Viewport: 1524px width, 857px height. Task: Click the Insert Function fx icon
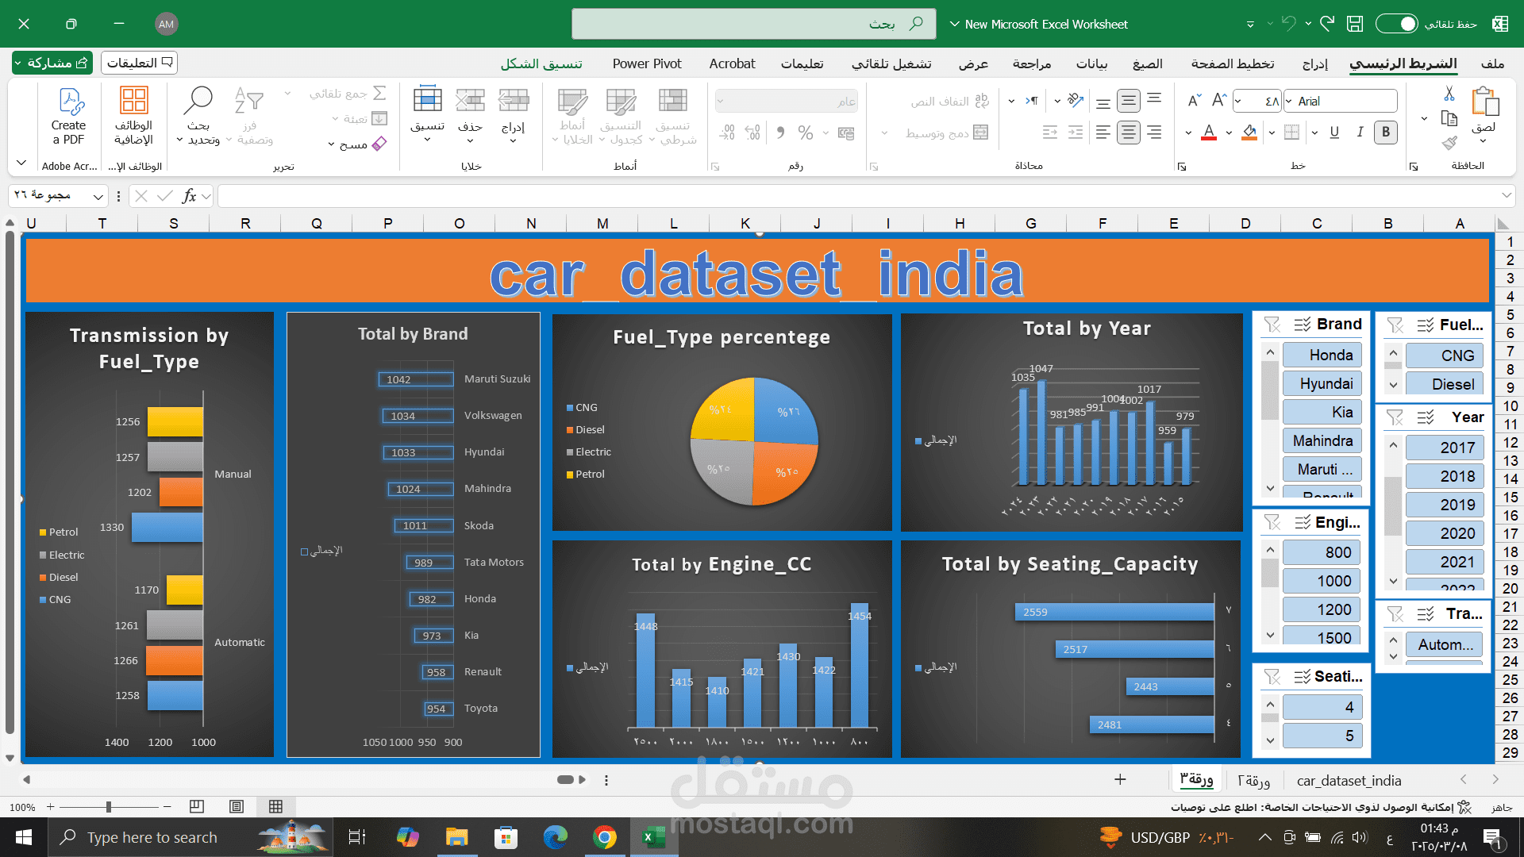click(189, 196)
